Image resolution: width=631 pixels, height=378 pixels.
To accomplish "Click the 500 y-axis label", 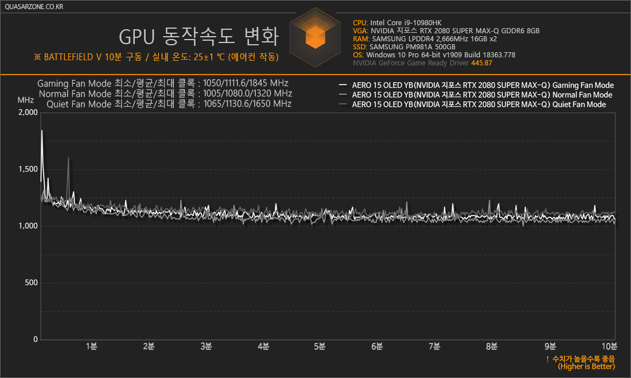I will pyautogui.click(x=32, y=283).
